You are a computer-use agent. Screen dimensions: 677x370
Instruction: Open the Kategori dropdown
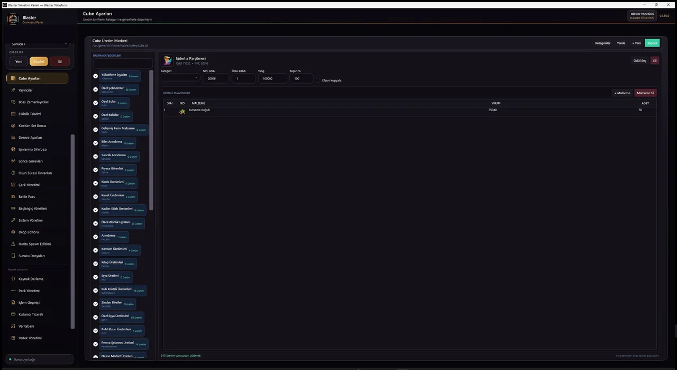pyautogui.click(x=180, y=77)
